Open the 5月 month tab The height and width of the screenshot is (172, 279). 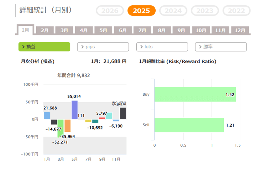point(104,30)
